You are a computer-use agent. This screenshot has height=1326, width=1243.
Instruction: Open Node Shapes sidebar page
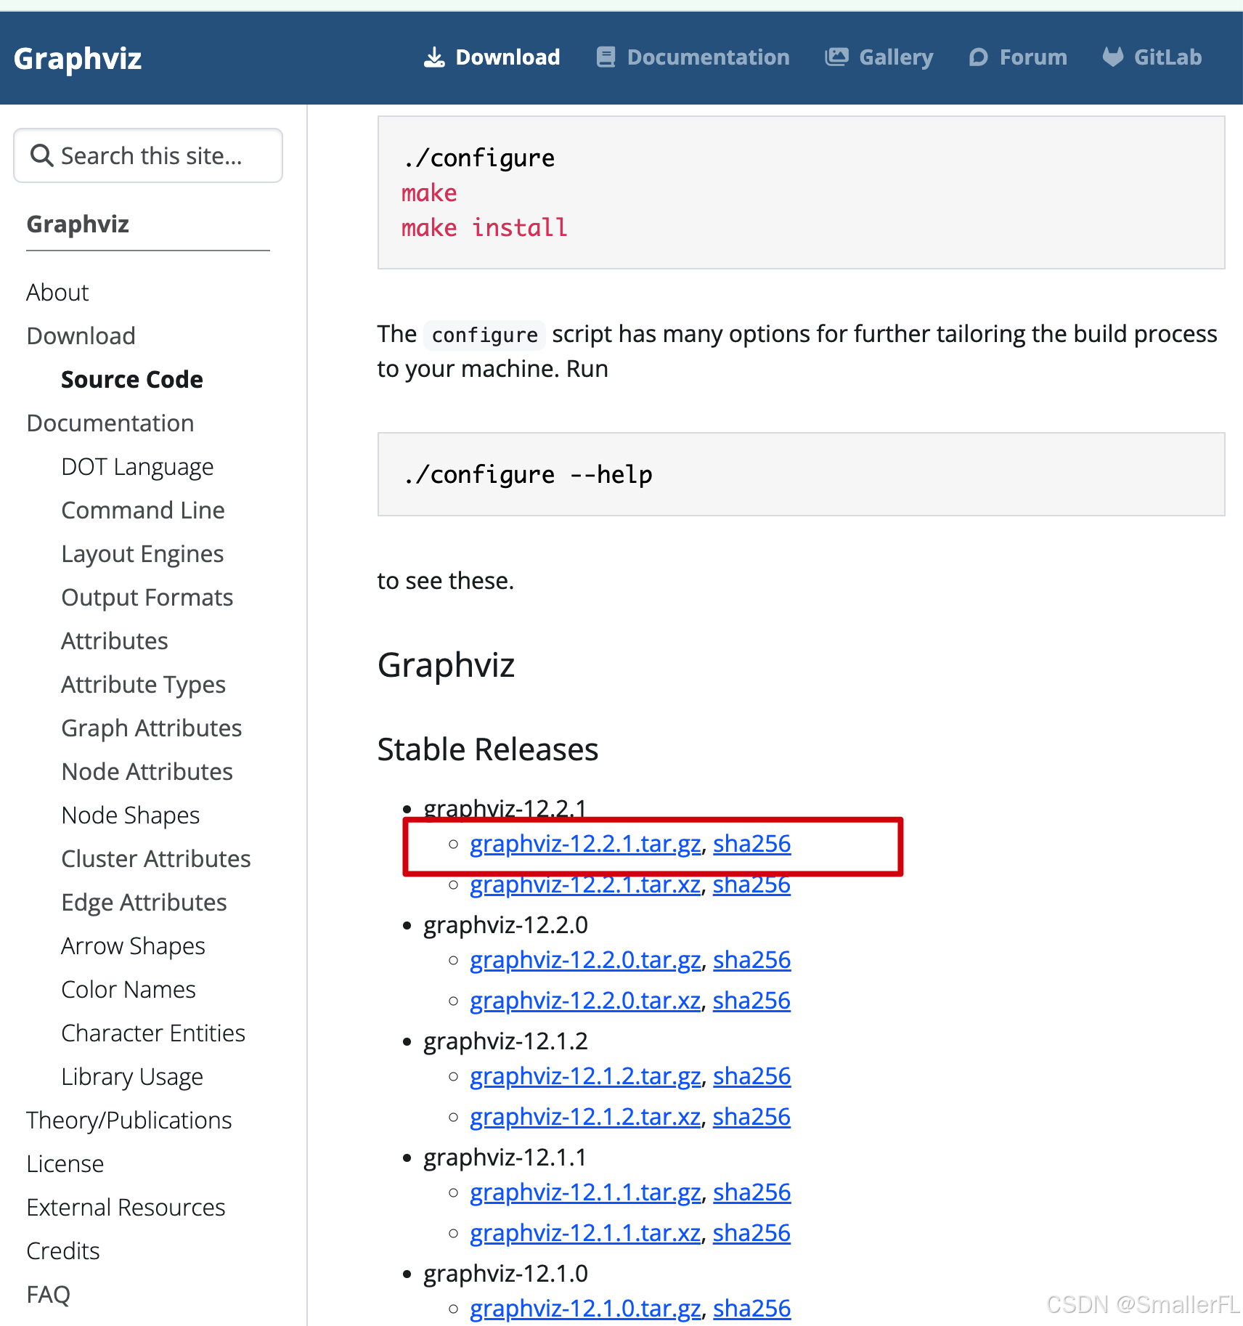click(x=131, y=815)
